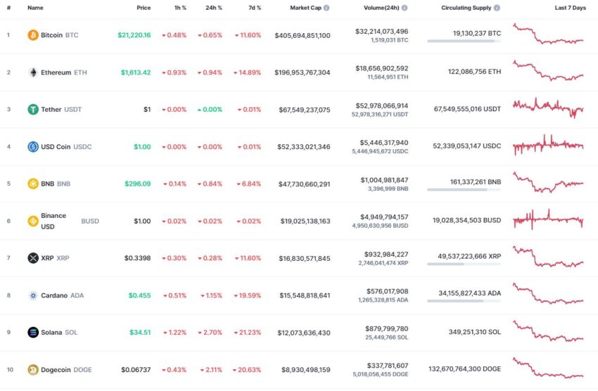This screenshot has height=391, width=598.
Task: Click the Circulating Supply info icon
Action: [x=497, y=8]
